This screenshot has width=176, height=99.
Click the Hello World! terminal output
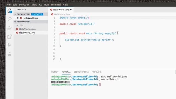59,82
